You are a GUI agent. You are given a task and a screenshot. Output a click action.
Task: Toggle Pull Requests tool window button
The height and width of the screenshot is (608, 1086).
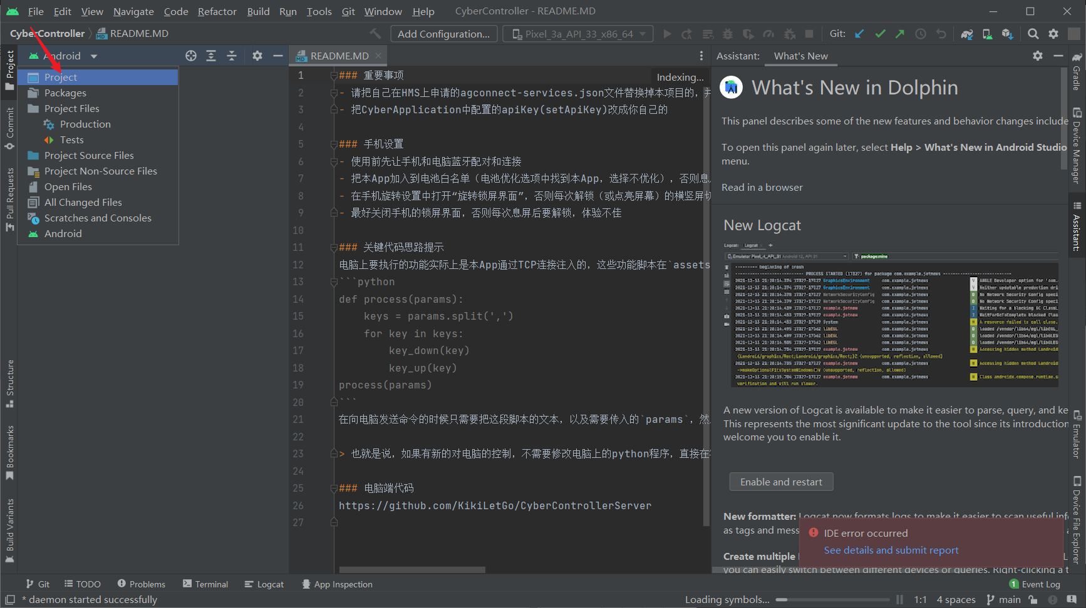[9, 199]
